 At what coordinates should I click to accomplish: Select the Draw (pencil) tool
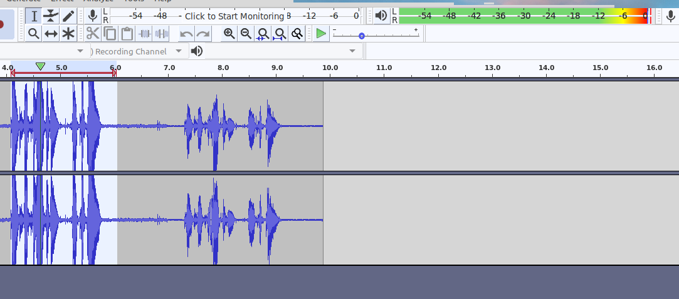coord(68,16)
